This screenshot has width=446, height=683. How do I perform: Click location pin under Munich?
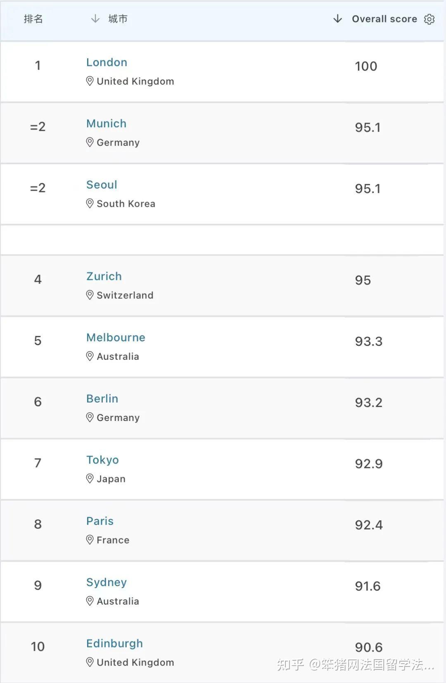click(90, 142)
